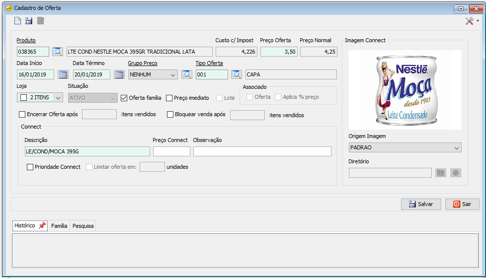Open the wrench tools icon menu

click(x=472, y=21)
